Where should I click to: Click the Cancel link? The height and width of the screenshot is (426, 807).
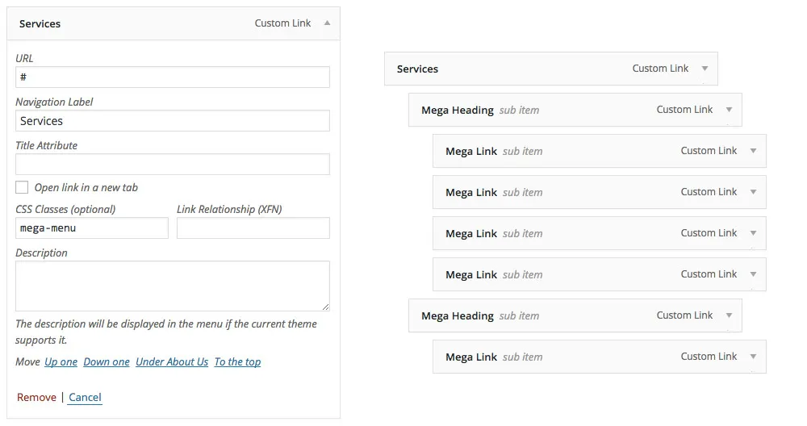[x=85, y=397]
